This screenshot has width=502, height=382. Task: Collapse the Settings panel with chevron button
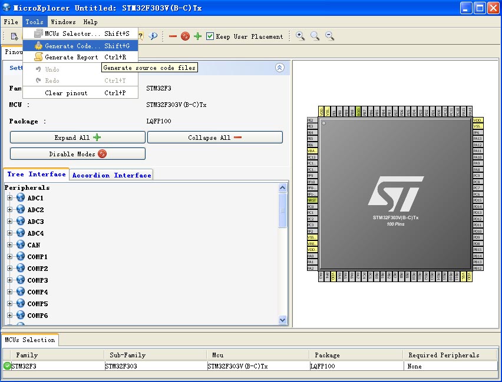[x=279, y=68]
